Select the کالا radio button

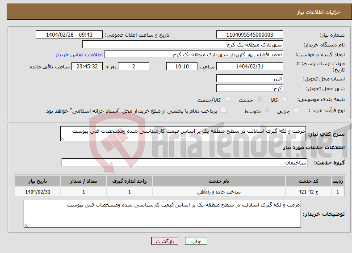click(285, 99)
